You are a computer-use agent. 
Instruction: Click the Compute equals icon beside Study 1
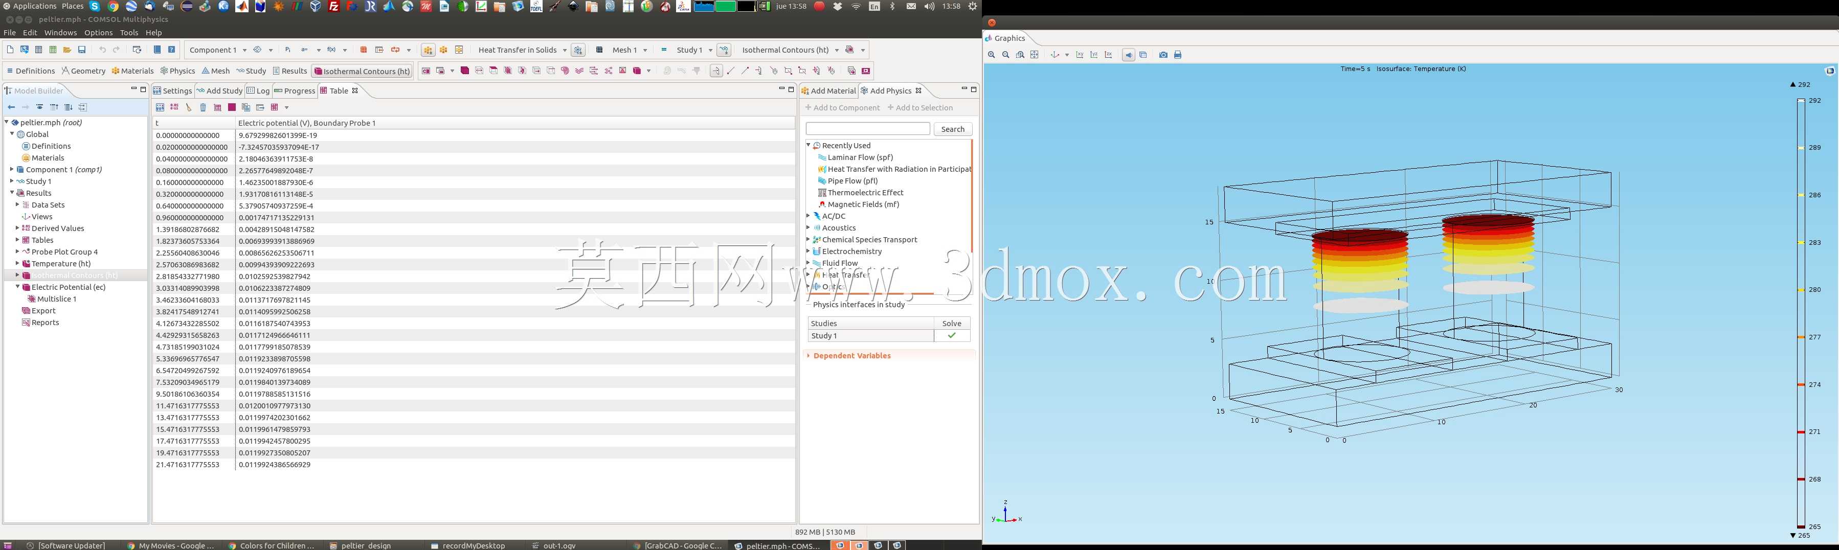pyautogui.click(x=664, y=50)
